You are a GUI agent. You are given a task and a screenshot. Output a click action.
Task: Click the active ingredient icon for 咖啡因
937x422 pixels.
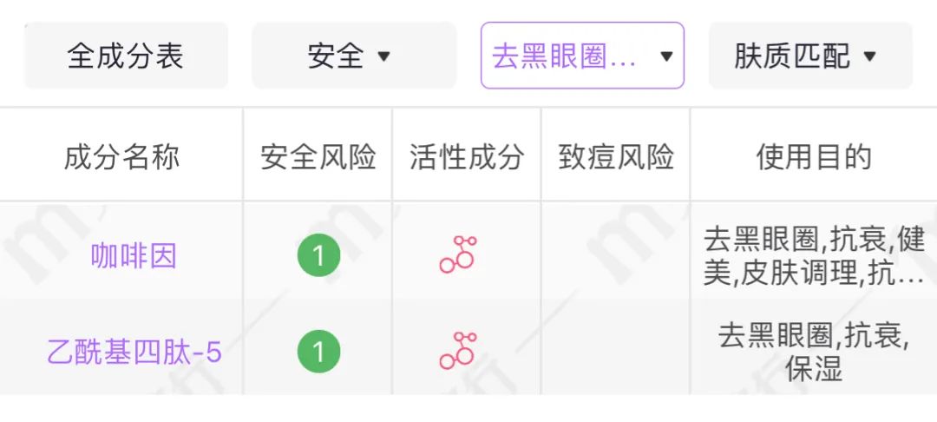[x=458, y=254]
